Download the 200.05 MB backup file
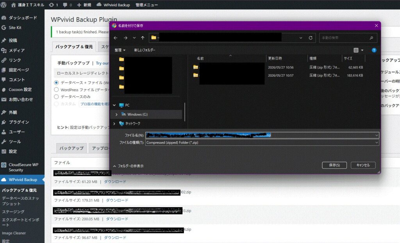This screenshot has height=243, width=400. (117, 219)
